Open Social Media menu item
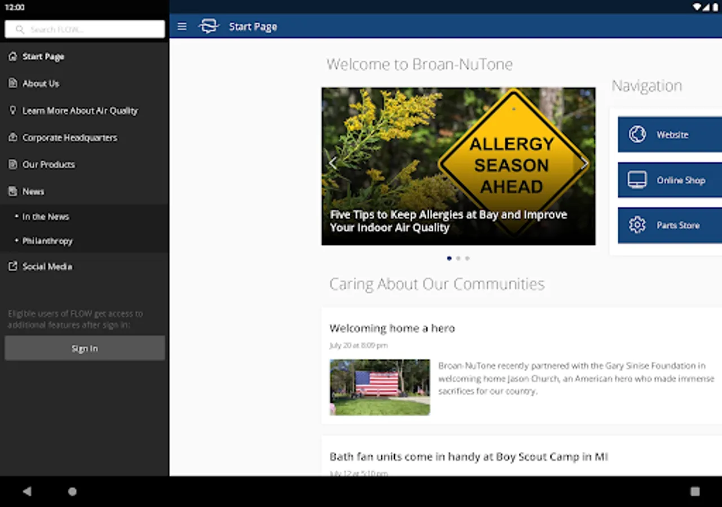Screen dimensions: 722x507 (85, 266)
